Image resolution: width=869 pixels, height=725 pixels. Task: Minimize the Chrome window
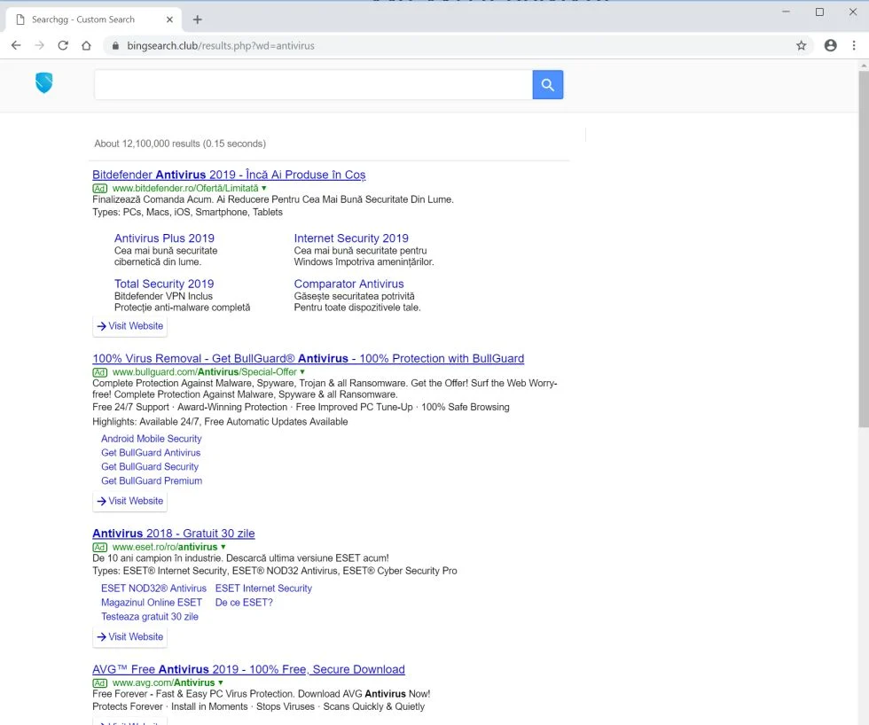click(786, 12)
